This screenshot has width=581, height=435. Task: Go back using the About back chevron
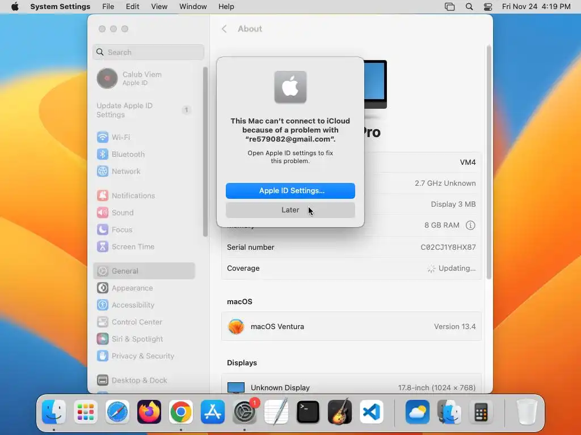tap(224, 29)
